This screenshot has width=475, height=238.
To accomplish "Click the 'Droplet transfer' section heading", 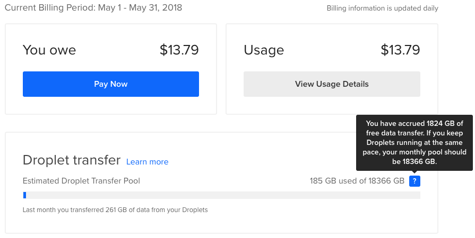I will pos(72,161).
